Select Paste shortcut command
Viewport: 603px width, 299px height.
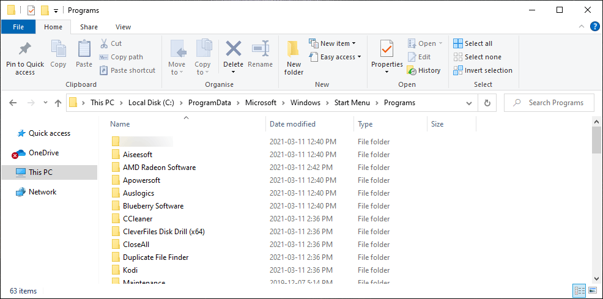(127, 70)
